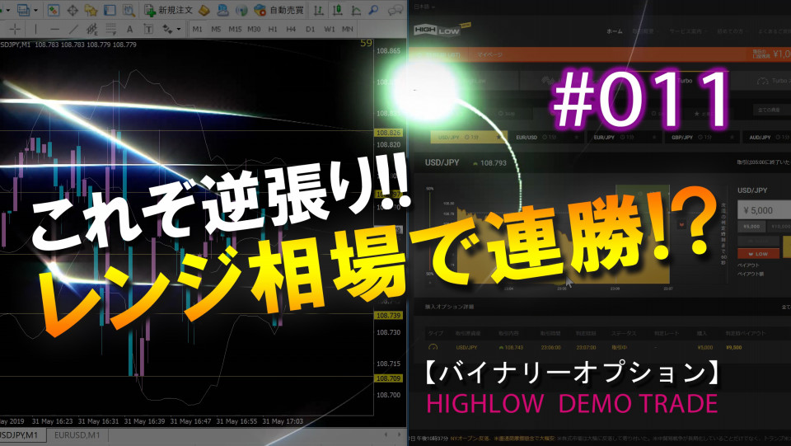Select the EUR/JPY asset tile
This screenshot has width=791, height=446.
click(625, 137)
